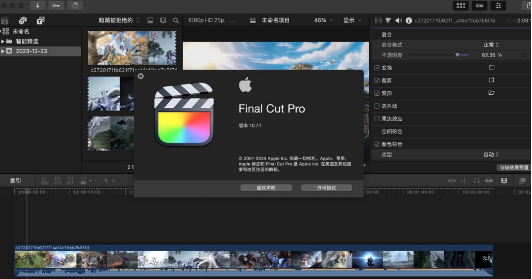Screen dimensions: 532x279
Task: Toggle the 变形 checkbox
Action: click(376, 93)
